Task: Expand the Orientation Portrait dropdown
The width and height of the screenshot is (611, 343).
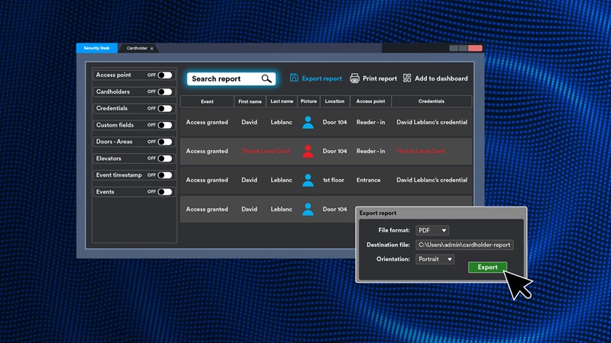Action: 435,259
